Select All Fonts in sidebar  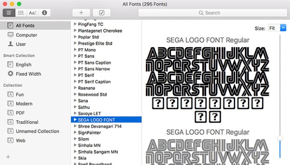[x=35, y=25]
